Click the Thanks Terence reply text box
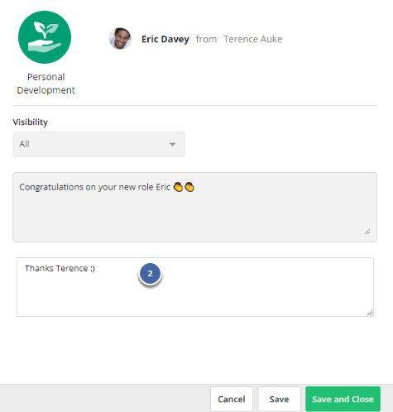This screenshot has height=412, width=393. click(194, 287)
